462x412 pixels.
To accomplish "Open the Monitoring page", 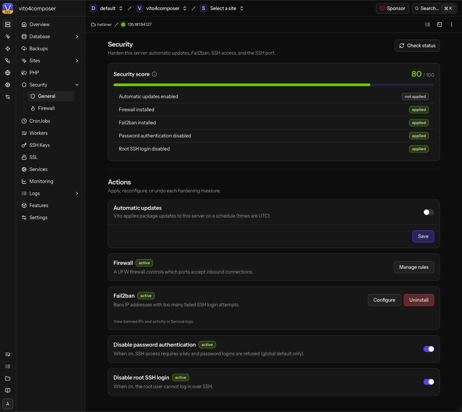I will click(51, 181).
